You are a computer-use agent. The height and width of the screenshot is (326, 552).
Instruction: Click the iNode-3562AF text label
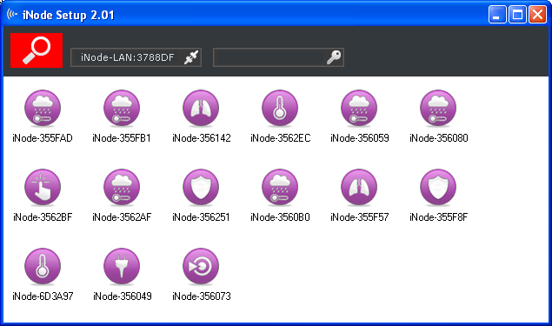(122, 217)
